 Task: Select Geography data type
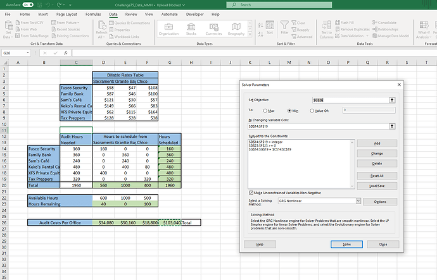pyautogui.click(x=236, y=29)
